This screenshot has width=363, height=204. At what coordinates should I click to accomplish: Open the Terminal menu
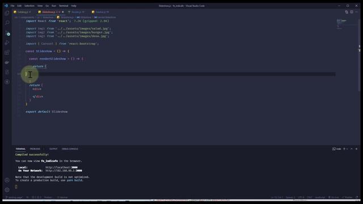tap(64, 6)
